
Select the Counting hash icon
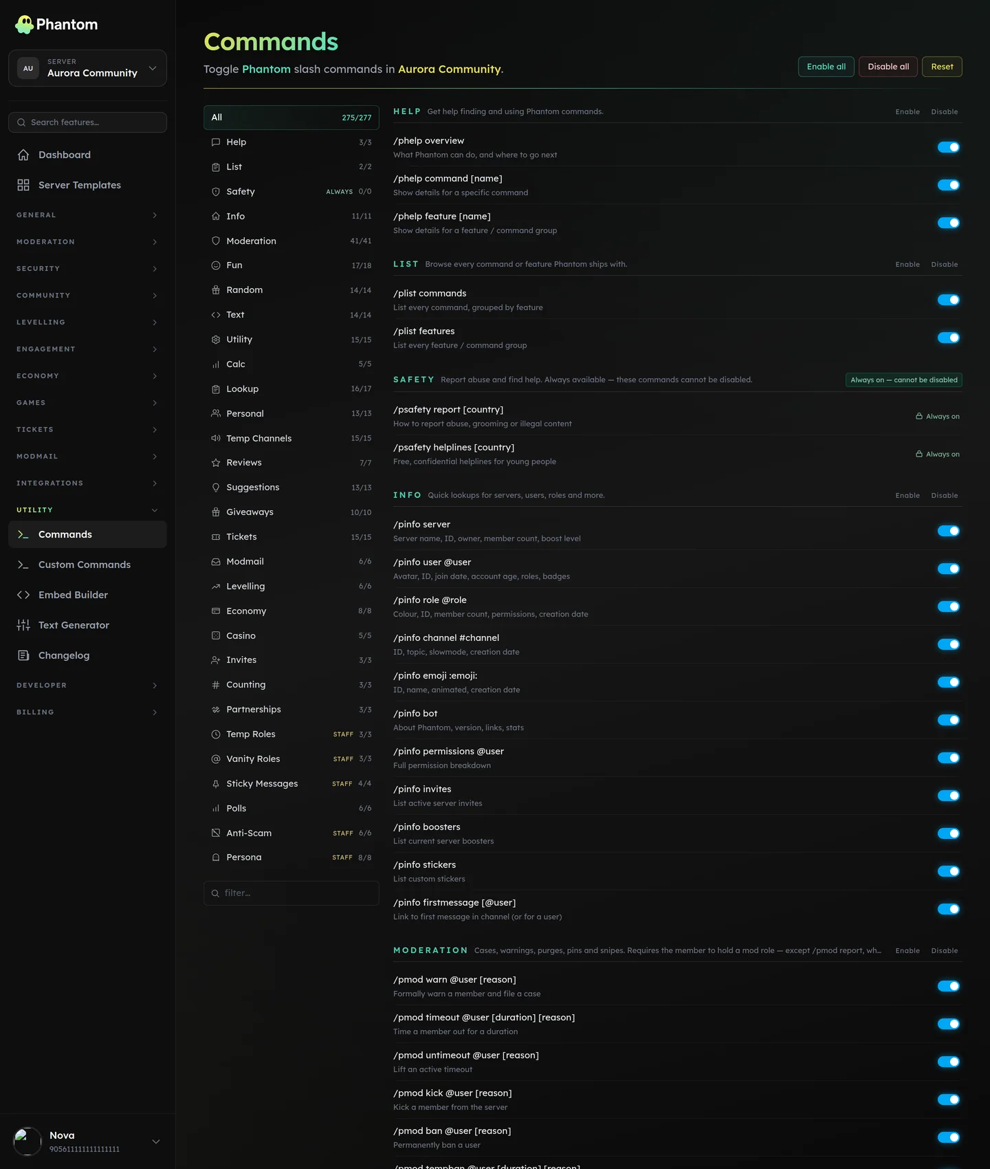click(216, 685)
